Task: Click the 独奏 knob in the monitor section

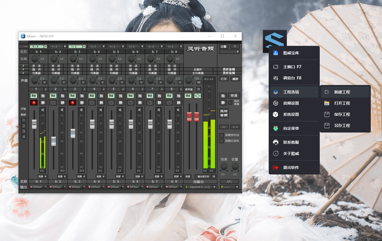Action: point(224,167)
